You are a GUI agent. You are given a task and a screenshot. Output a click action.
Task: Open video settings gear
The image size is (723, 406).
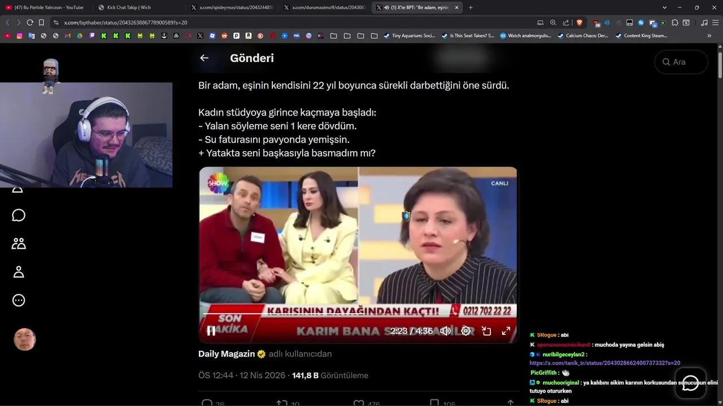466,331
